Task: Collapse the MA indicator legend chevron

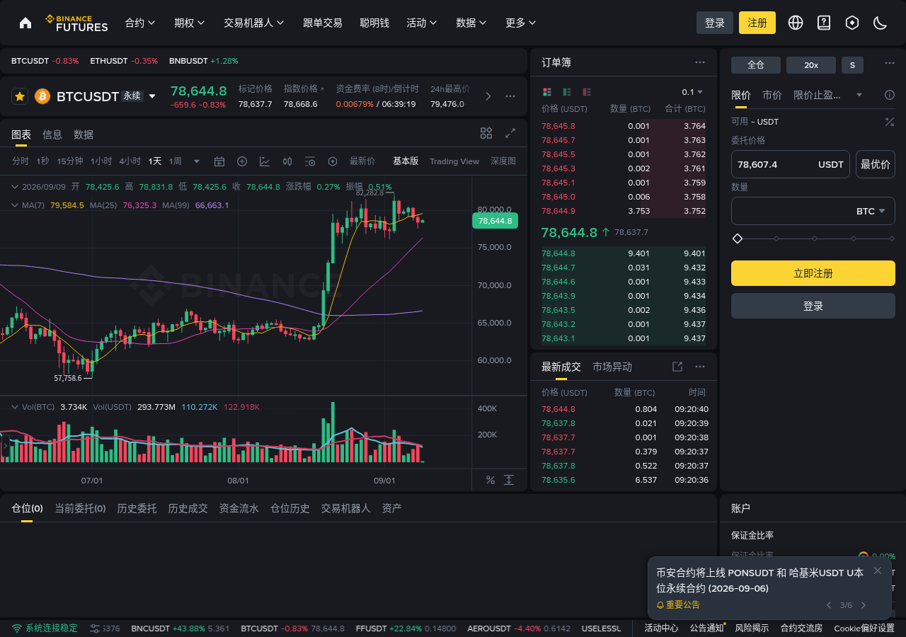Action: 15,205
